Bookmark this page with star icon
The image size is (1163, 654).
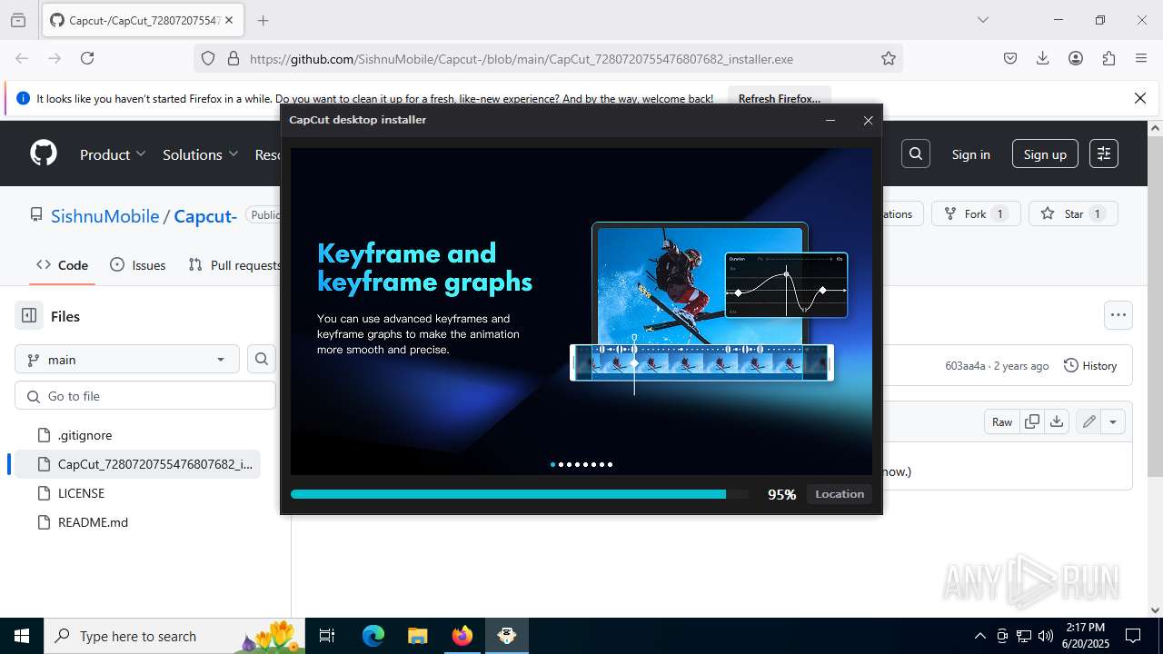coord(889,58)
